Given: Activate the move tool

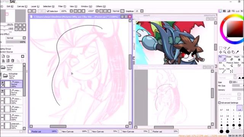Looking at the screenshot, I should tap(220, 52).
